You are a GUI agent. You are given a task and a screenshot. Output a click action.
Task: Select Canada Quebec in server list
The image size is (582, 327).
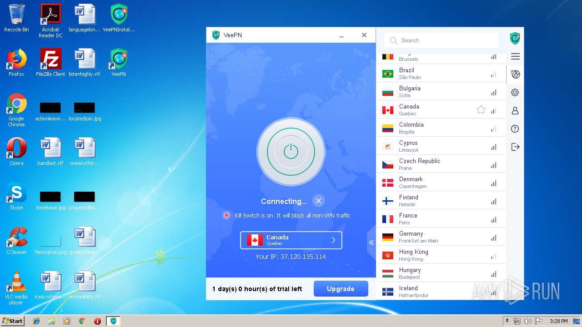point(442,109)
